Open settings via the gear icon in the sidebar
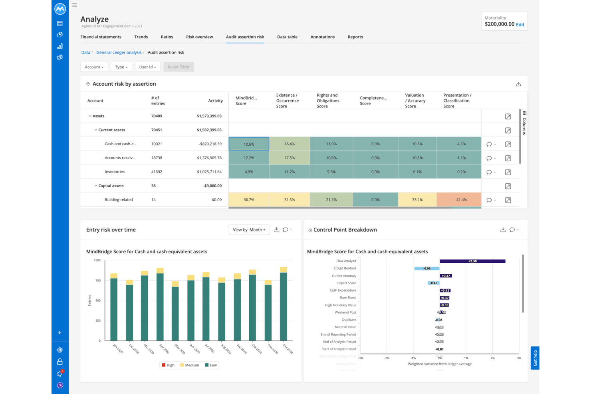 coord(60,350)
